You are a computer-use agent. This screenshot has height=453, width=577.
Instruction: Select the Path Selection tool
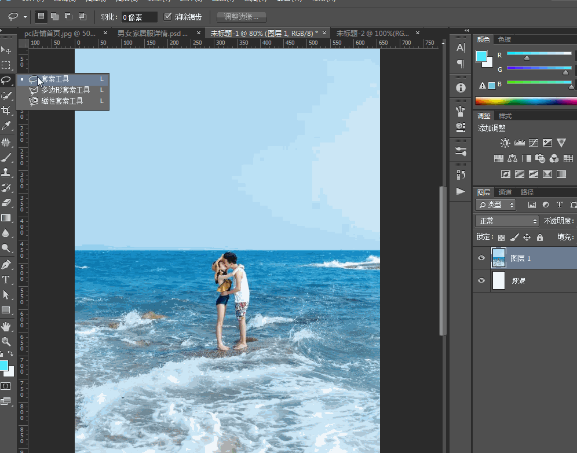(x=6, y=295)
